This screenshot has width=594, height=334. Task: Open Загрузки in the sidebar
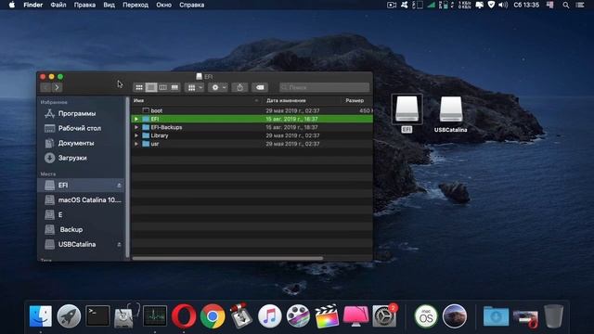[66, 158]
